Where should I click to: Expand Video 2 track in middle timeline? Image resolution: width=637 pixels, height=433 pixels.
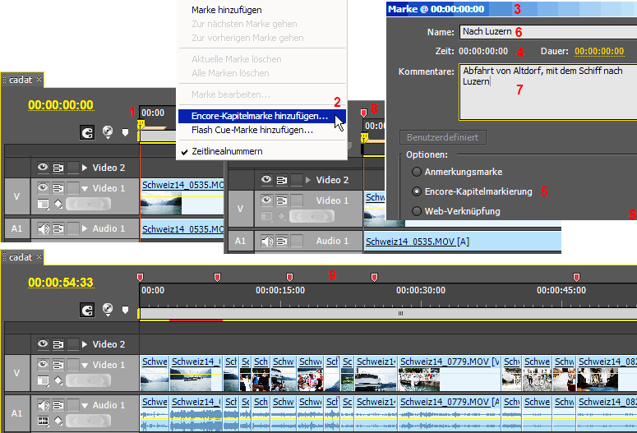[308, 180]
